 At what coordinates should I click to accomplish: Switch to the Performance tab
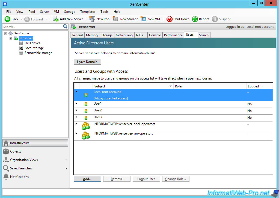pos(173,35)
